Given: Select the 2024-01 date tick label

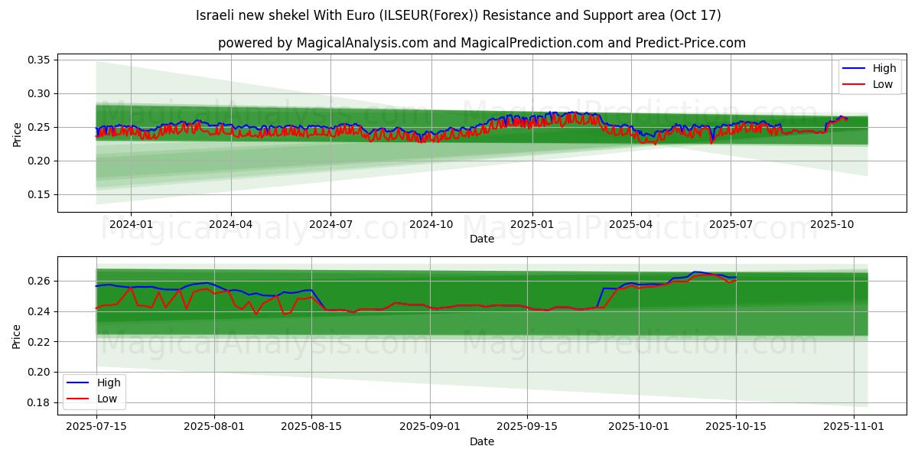Looking at the screenshot, I should click(x=131, y=225).
